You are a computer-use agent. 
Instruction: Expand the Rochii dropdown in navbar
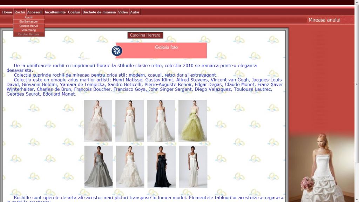[x=20, y=12]
